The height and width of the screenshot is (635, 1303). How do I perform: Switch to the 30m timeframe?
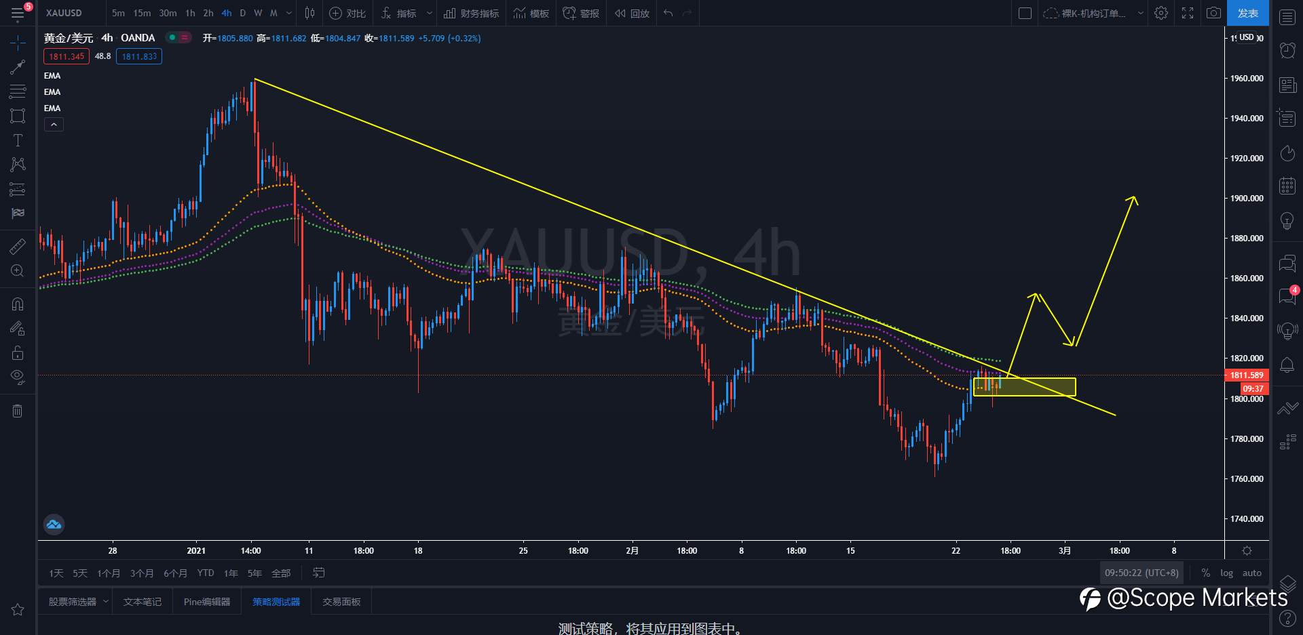click(x=168, y=13)
